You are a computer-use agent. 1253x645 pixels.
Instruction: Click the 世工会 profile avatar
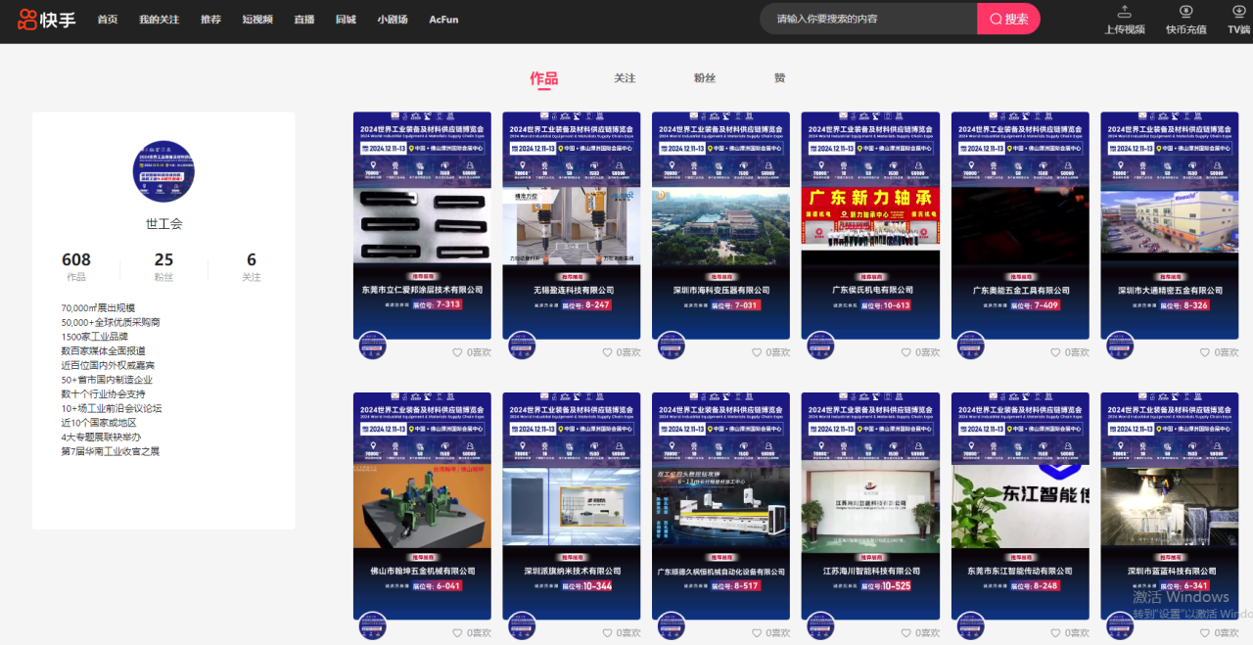(163, 170)
